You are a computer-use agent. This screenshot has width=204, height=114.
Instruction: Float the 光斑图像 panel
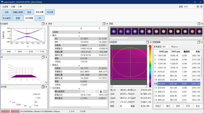(147, 42)
